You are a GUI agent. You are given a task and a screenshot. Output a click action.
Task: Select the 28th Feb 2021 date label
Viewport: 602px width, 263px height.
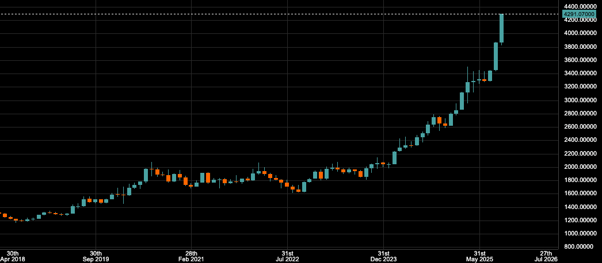pos(192,256)
